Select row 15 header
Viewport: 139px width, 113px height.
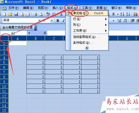click(x=4, y=111)
